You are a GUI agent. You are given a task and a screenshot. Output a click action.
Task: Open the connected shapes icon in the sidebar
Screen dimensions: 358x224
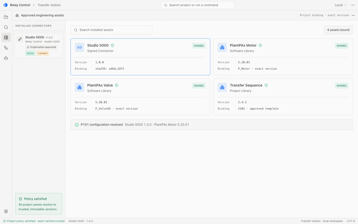tap(6, 48)
